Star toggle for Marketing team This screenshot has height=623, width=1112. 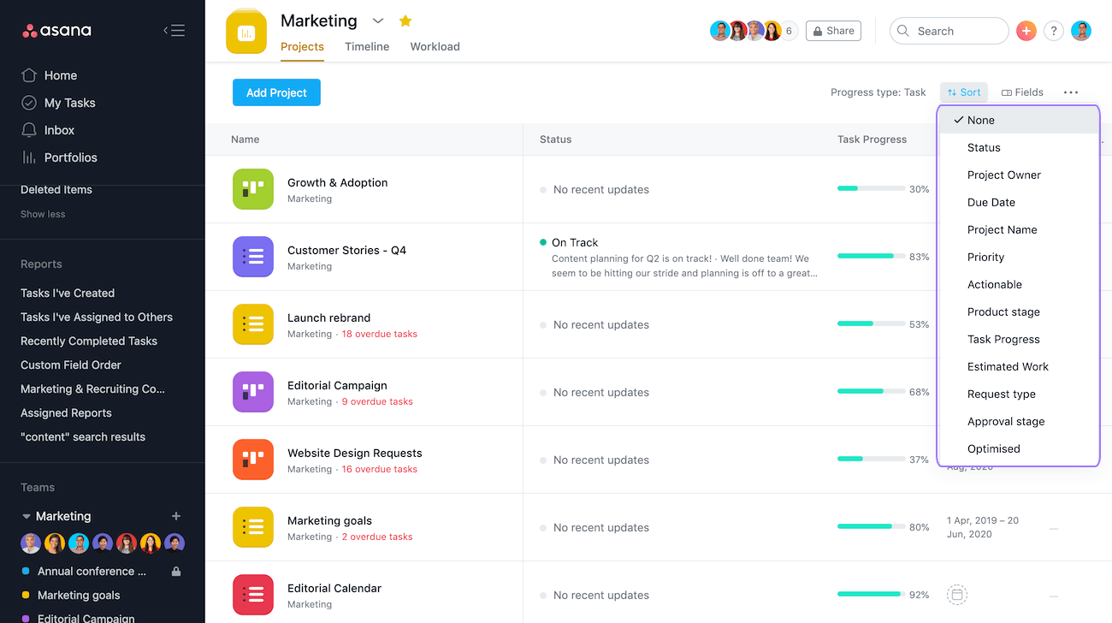(405, 21)
